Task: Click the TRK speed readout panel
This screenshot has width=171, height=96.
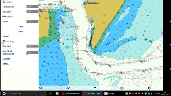Action: (46, 5)
